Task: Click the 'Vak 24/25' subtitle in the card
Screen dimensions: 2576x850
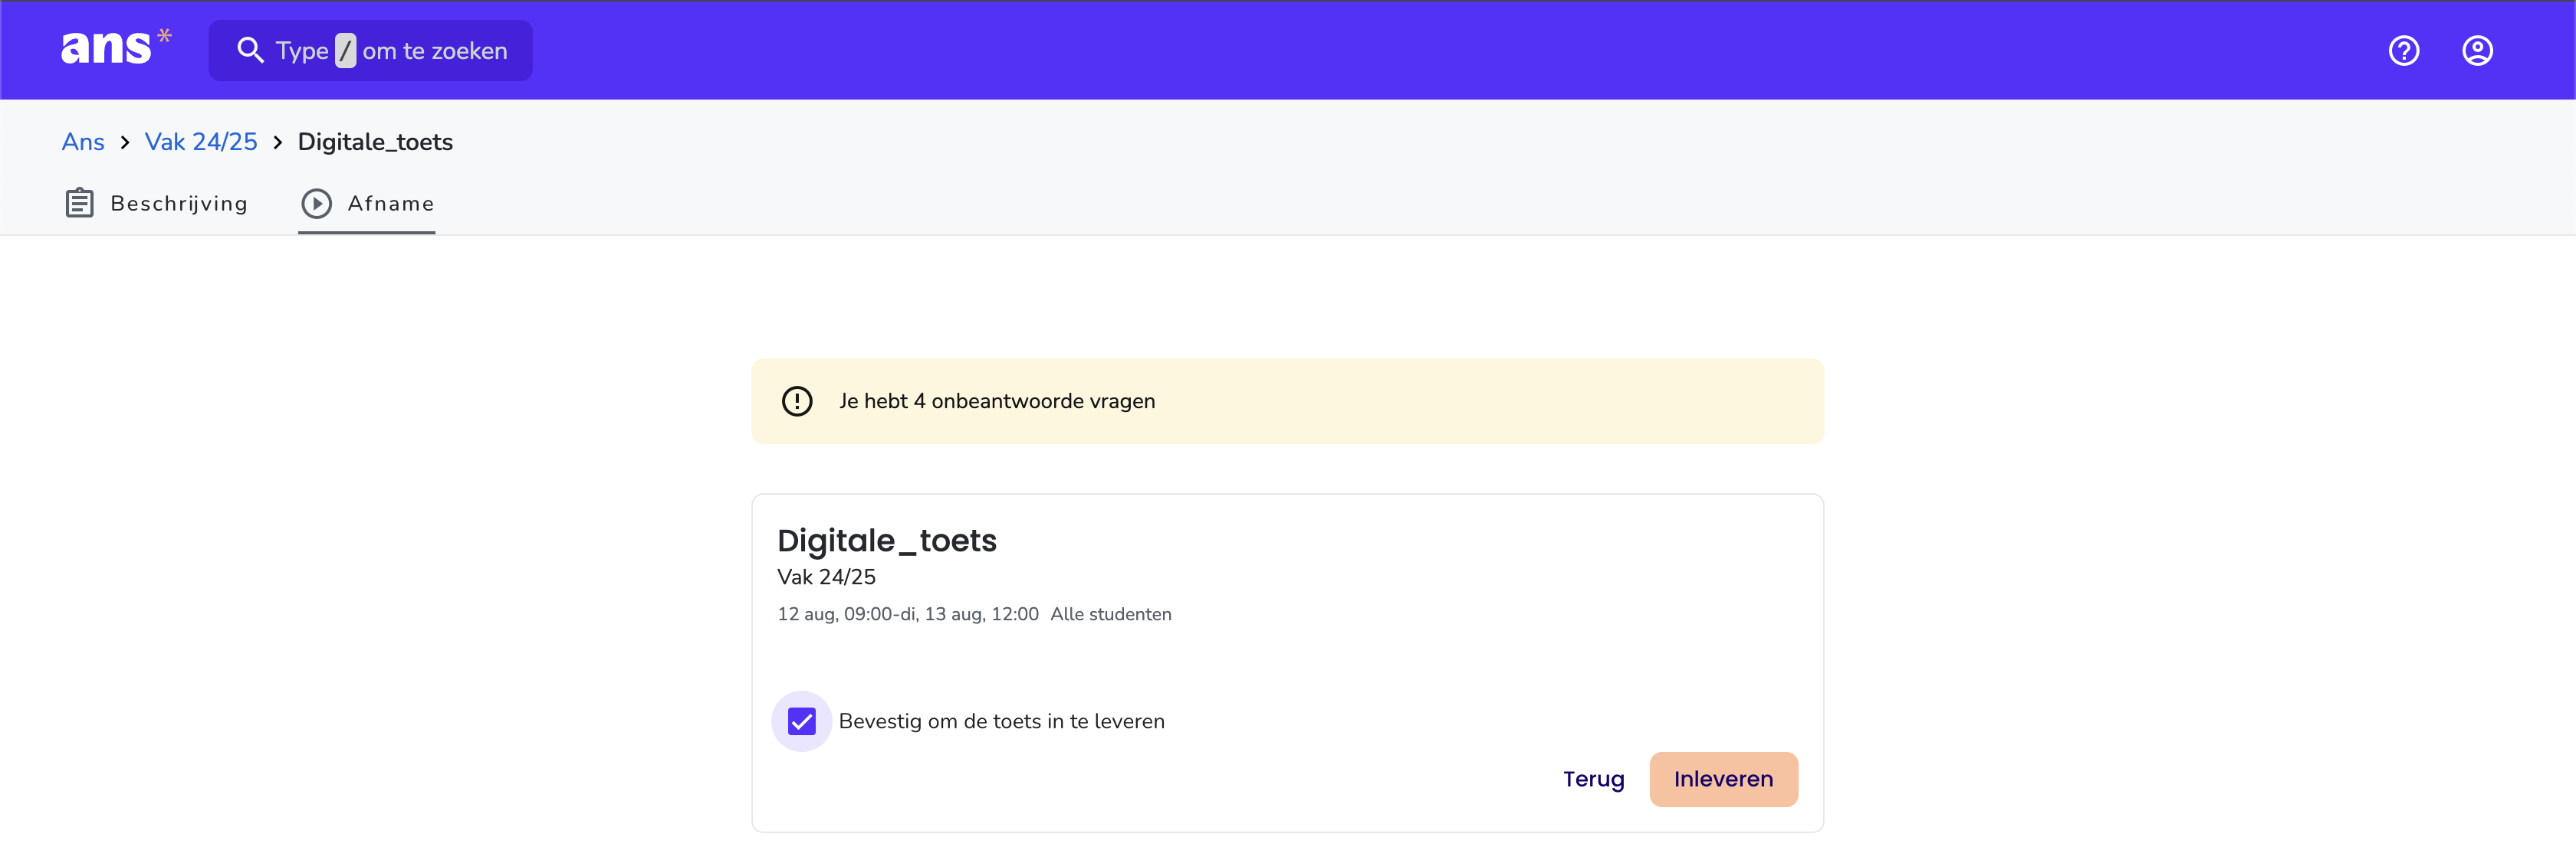Action: click(x=826, y=577)
